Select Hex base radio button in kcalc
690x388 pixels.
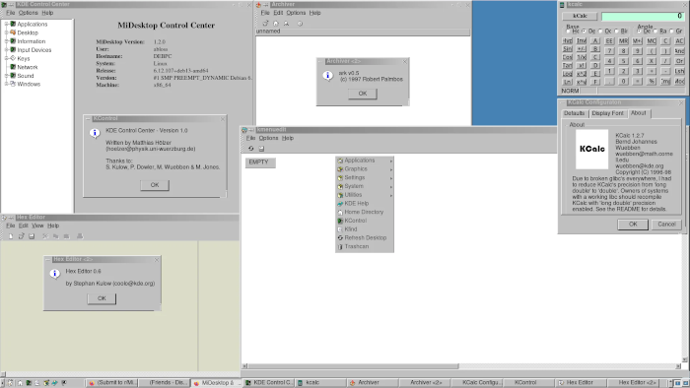pyautogui.click(x=568, y=32)
